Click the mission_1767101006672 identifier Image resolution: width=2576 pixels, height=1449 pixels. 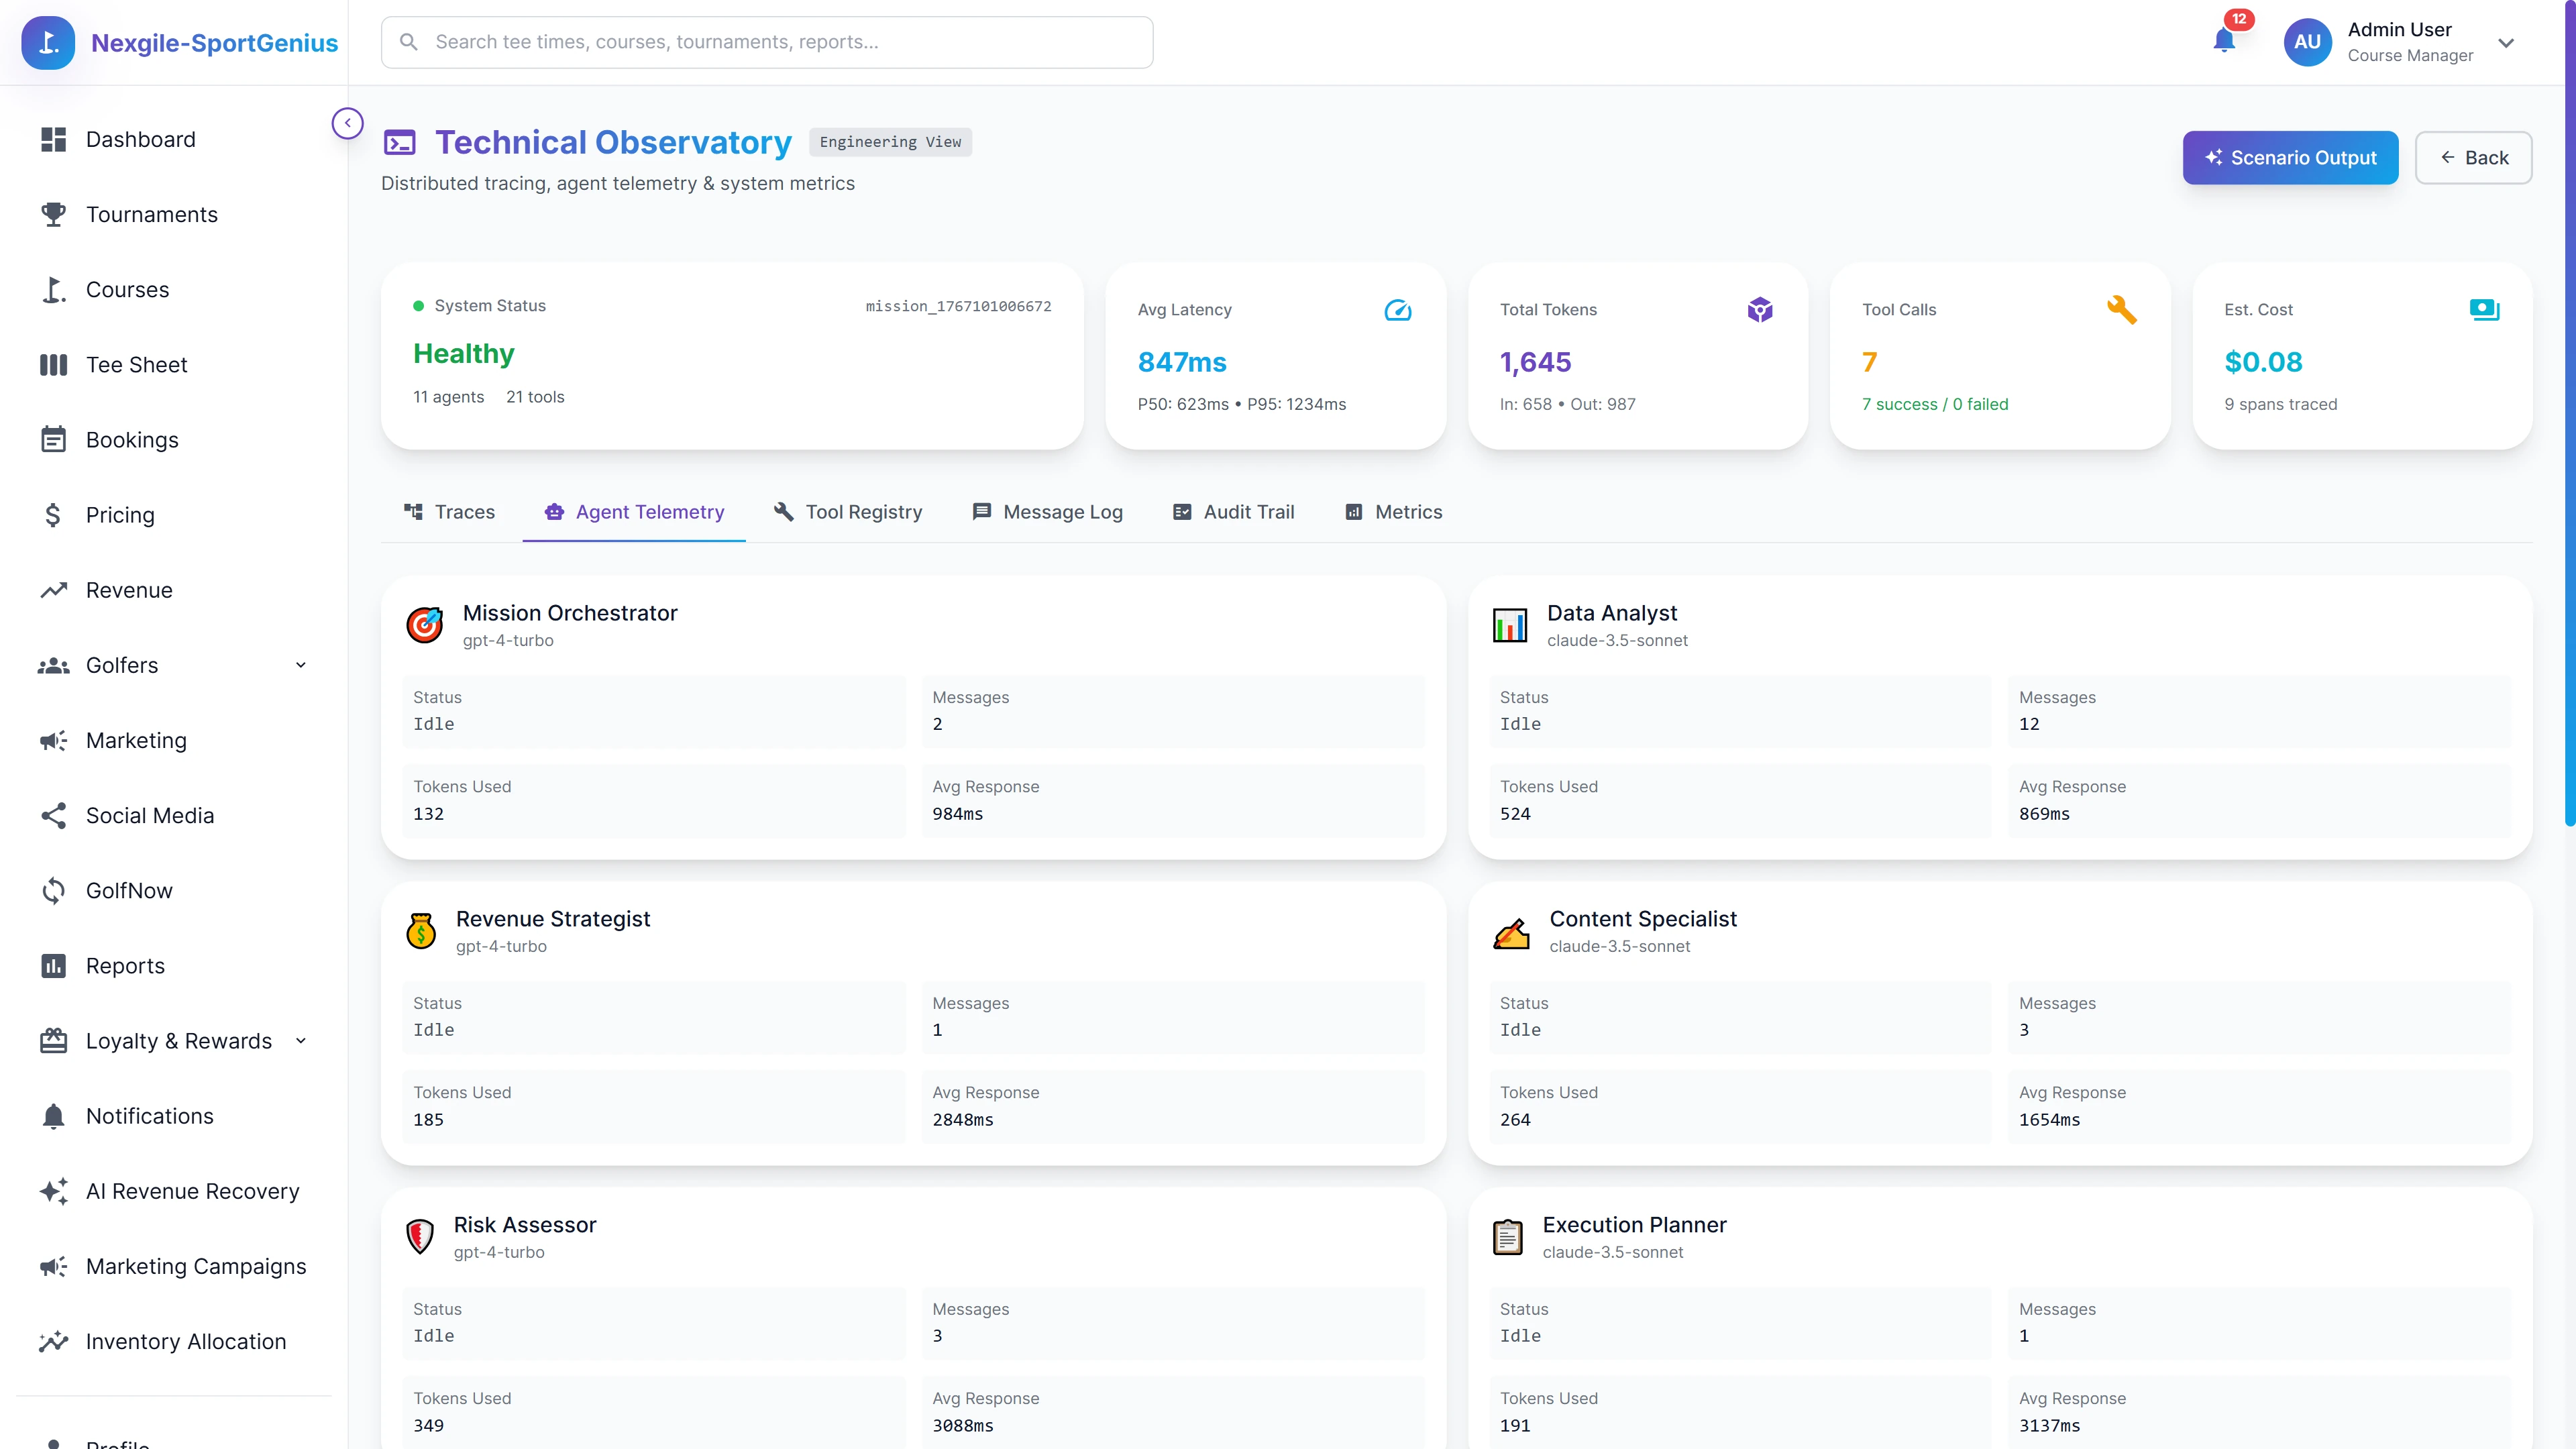point(957,305)
